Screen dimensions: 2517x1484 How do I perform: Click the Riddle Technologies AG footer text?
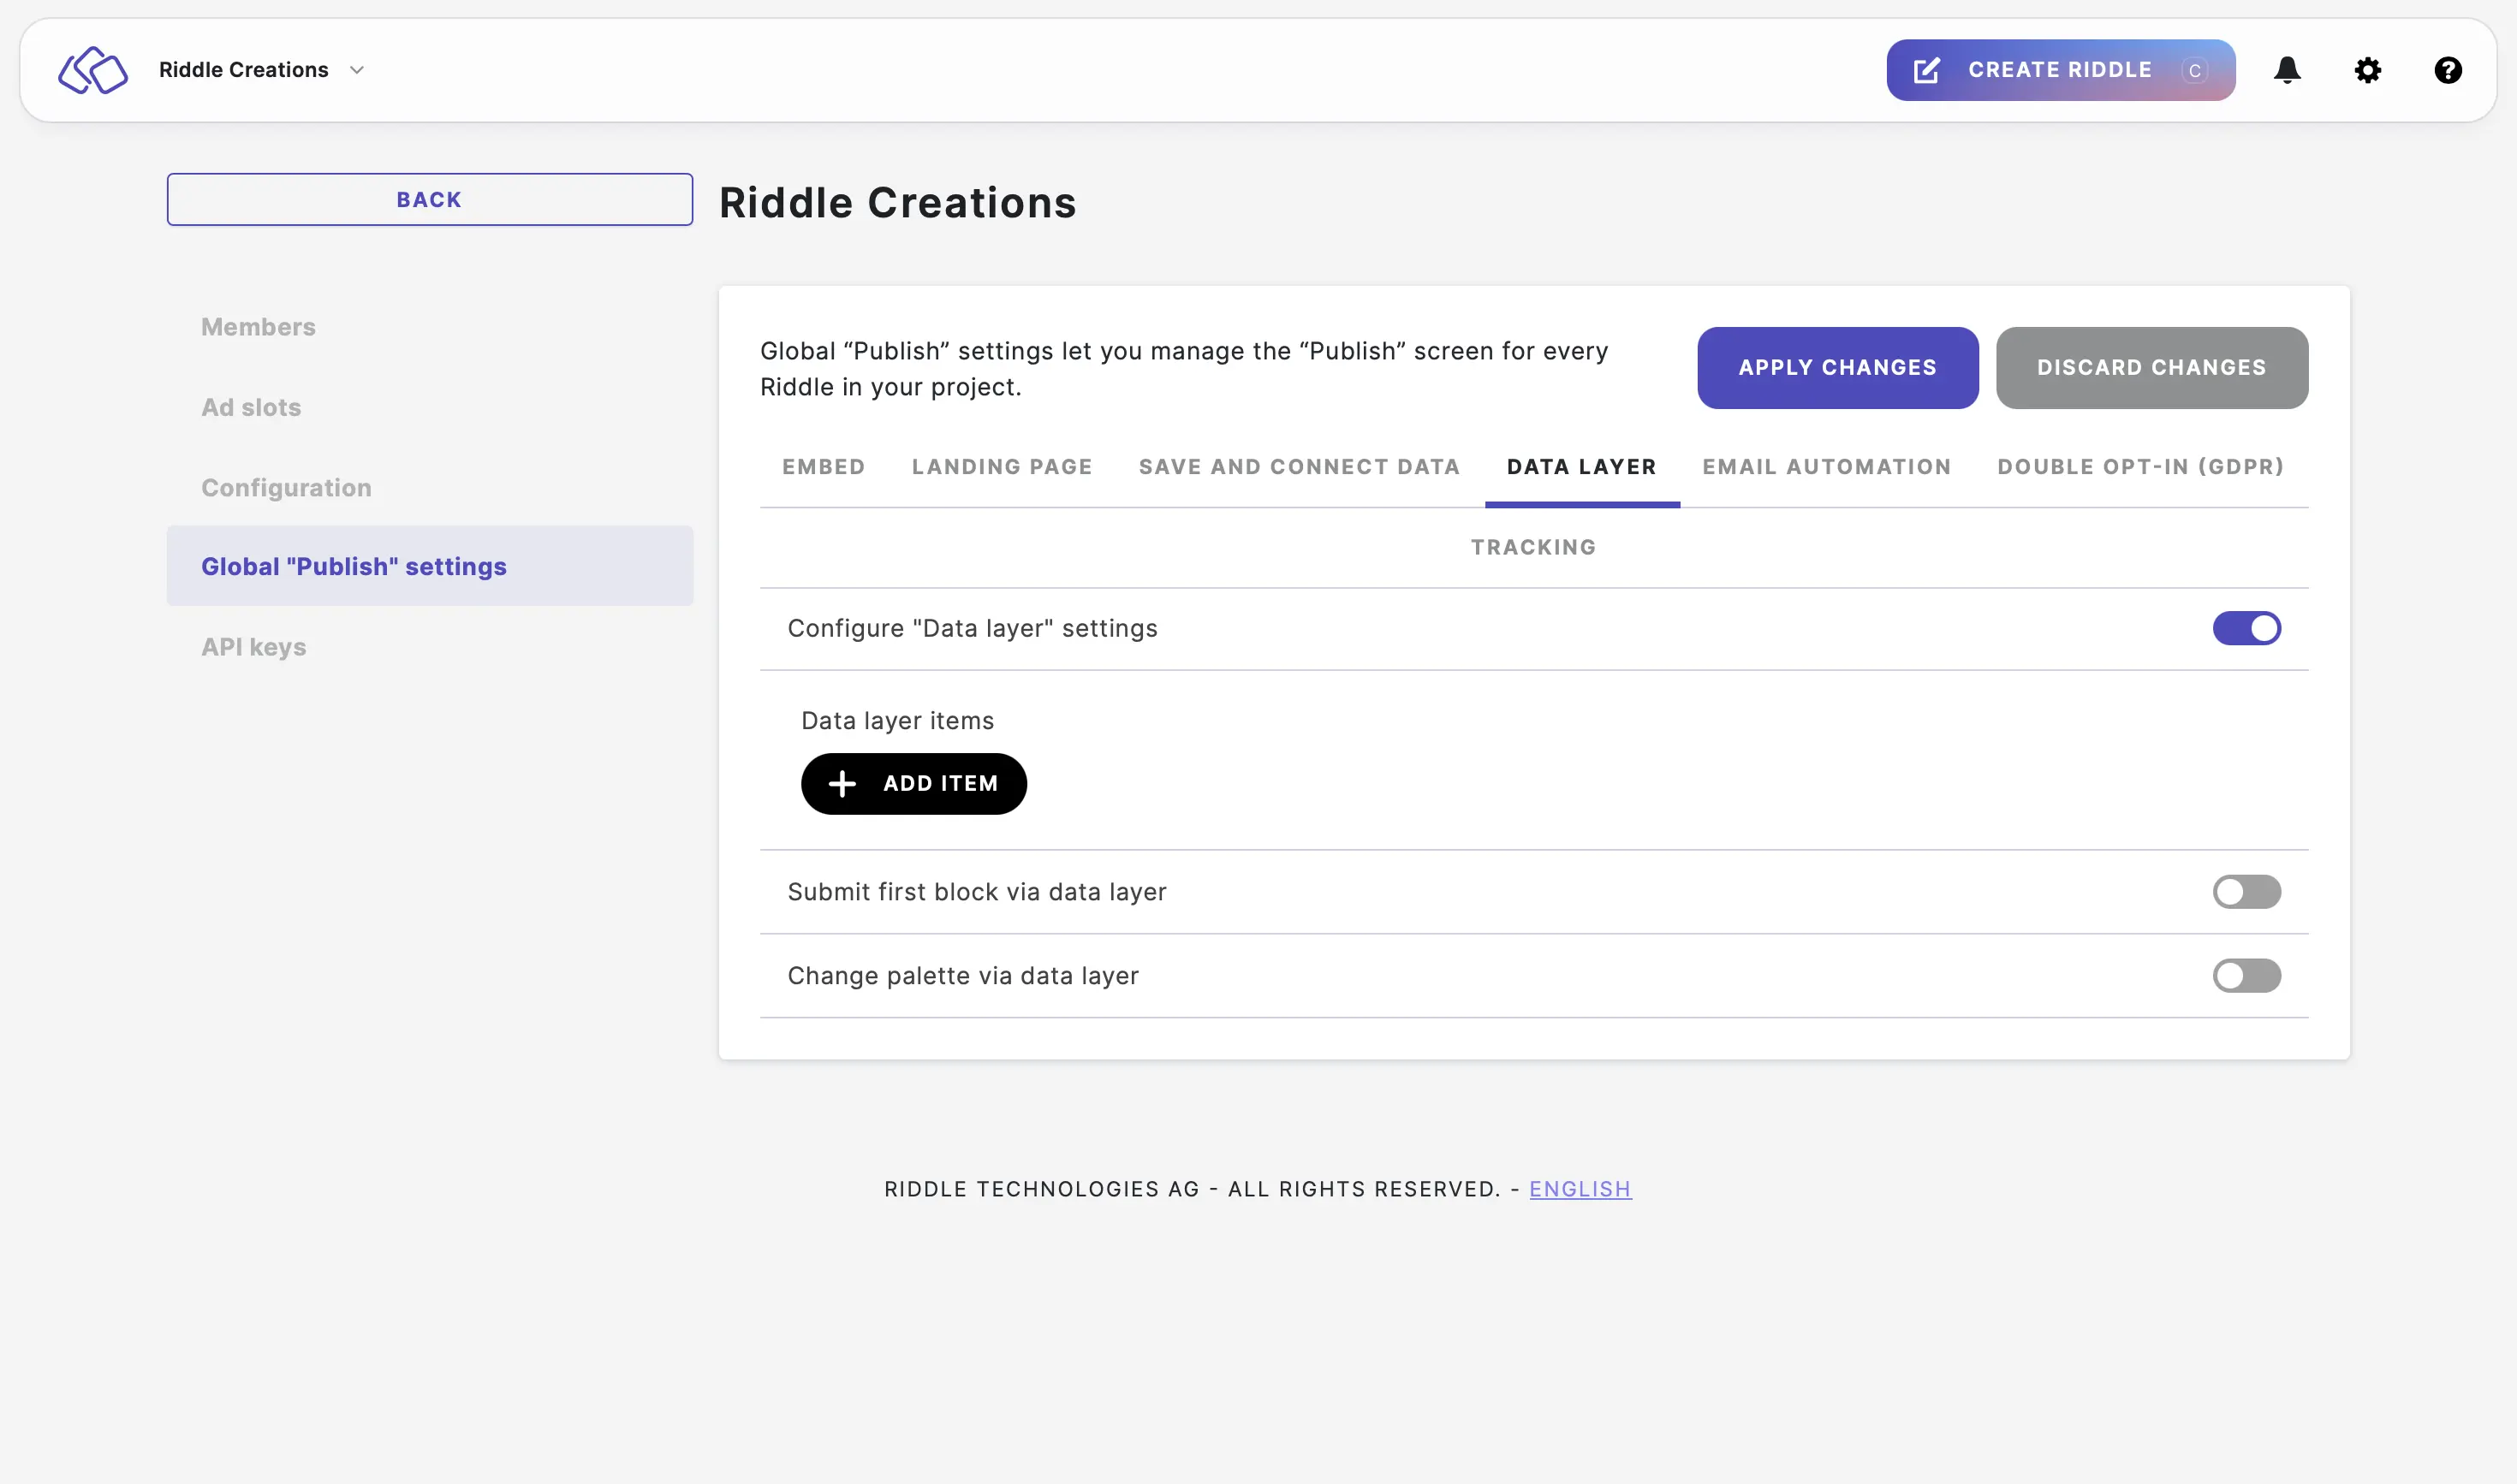(x=1192, y=1189)
